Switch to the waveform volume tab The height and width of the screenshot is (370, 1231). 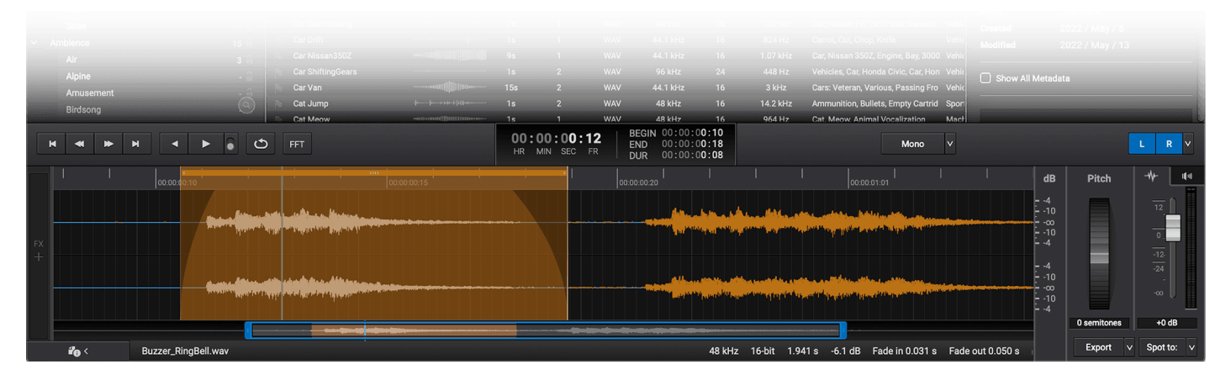tap(1152, 176)
